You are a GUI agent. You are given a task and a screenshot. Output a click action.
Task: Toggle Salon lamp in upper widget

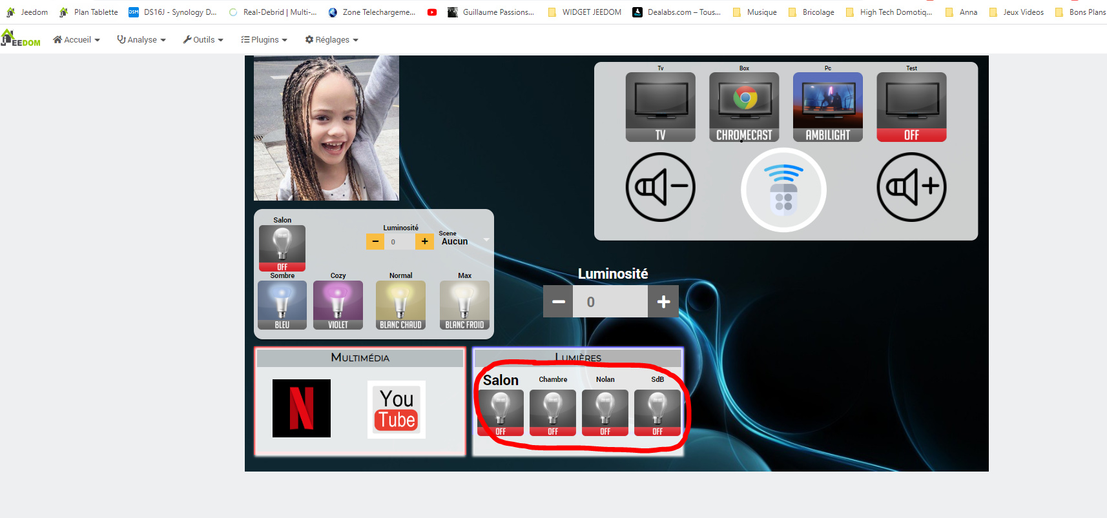(x=282, y=248)
